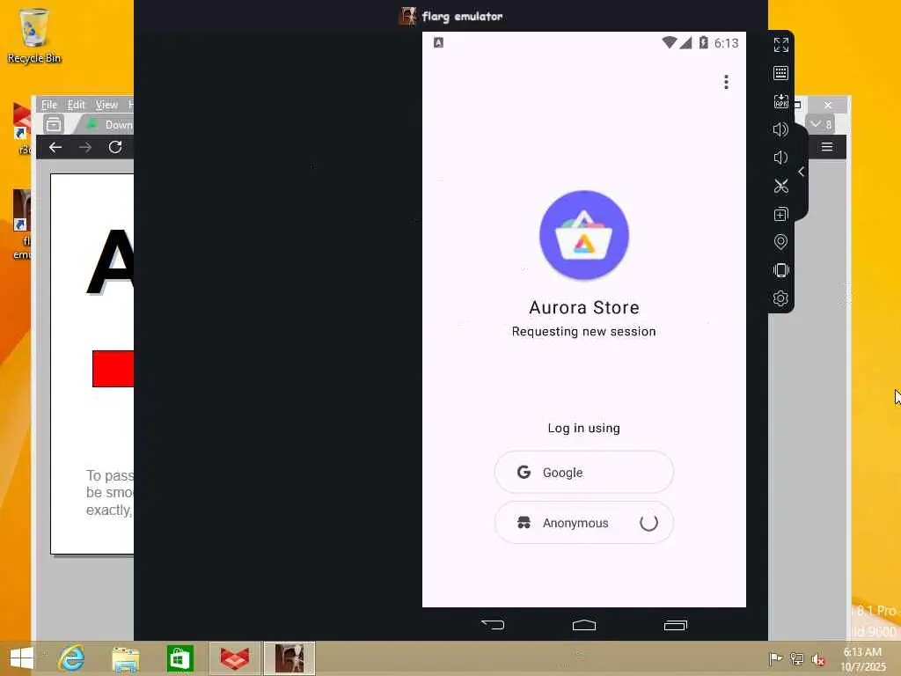Click the keyboard indicator A in status bar
The width and height of the screenshot is (901, 676).
point(438,42)
